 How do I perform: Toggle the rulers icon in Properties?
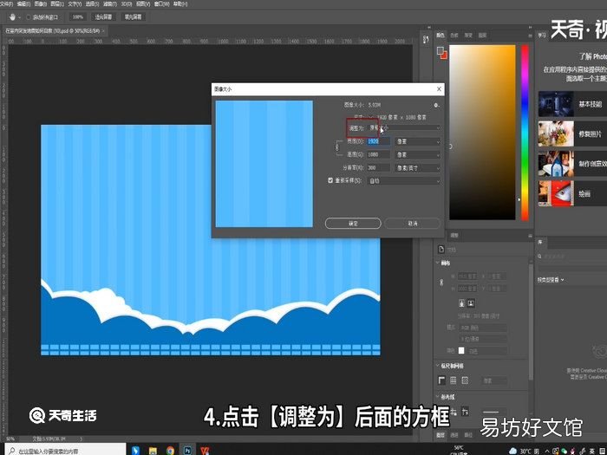441,380
